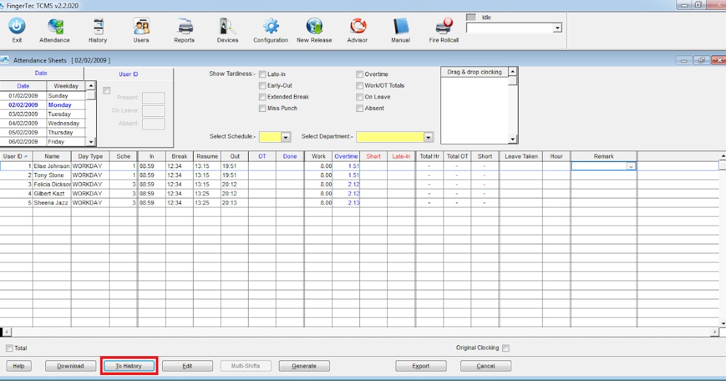Image resolution: width=726 pixels, height=381 pixels.
Task: Switch to the Date tab
Action: click(41, 73)
